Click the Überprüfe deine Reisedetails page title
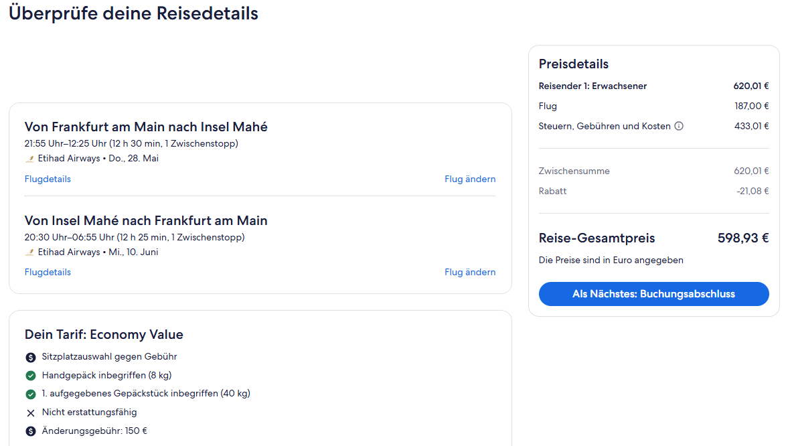The height and width of the screenshot is (446, 792). [x=133, y=13]
